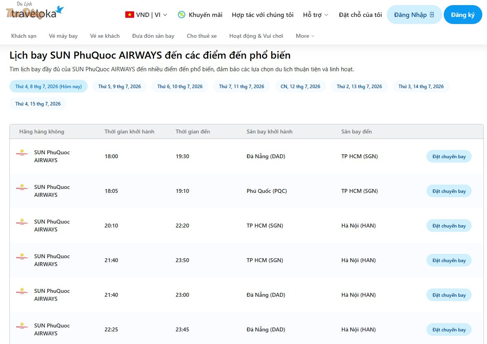
Task: Click the Hãng hàng không column header
Action: click(42, 131)
